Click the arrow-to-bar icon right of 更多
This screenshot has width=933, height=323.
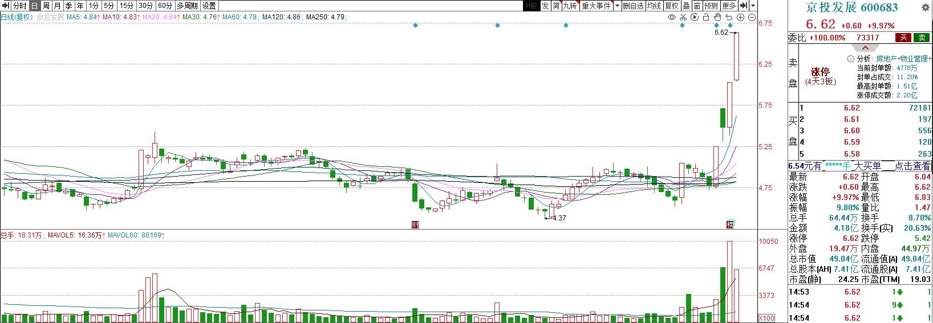(x=744, y=6)
